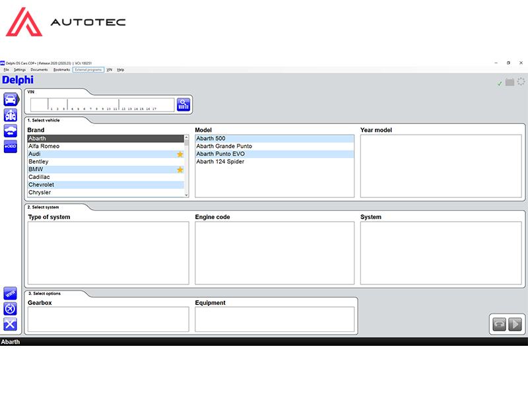Open the car diagnostics sidebar icon
This screenshot has height=396, width=528.
coord(11,100)
